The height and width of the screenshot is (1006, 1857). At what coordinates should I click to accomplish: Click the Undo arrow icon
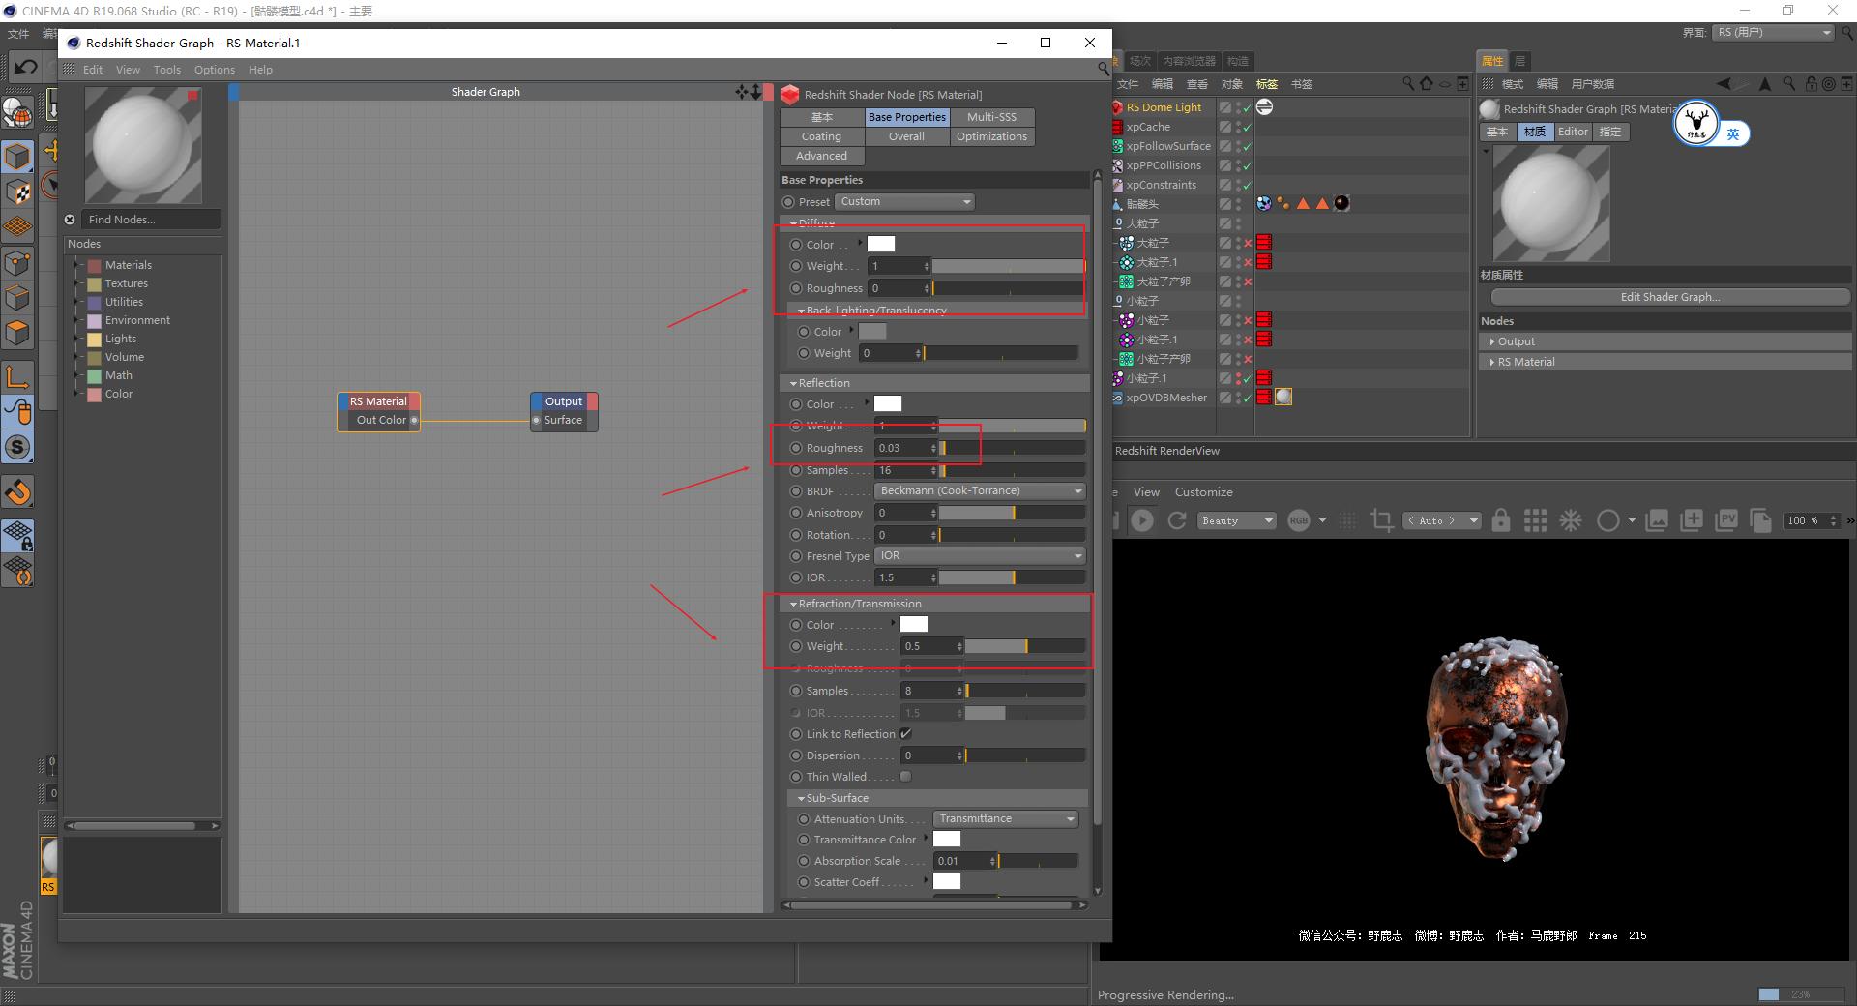coord(25,67)
